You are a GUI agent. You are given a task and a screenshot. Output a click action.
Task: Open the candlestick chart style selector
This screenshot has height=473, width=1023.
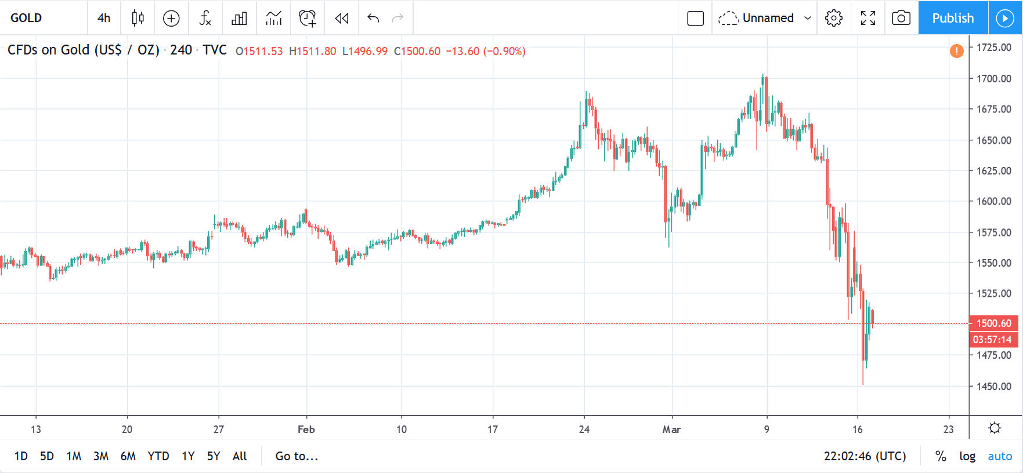(138, 18)
